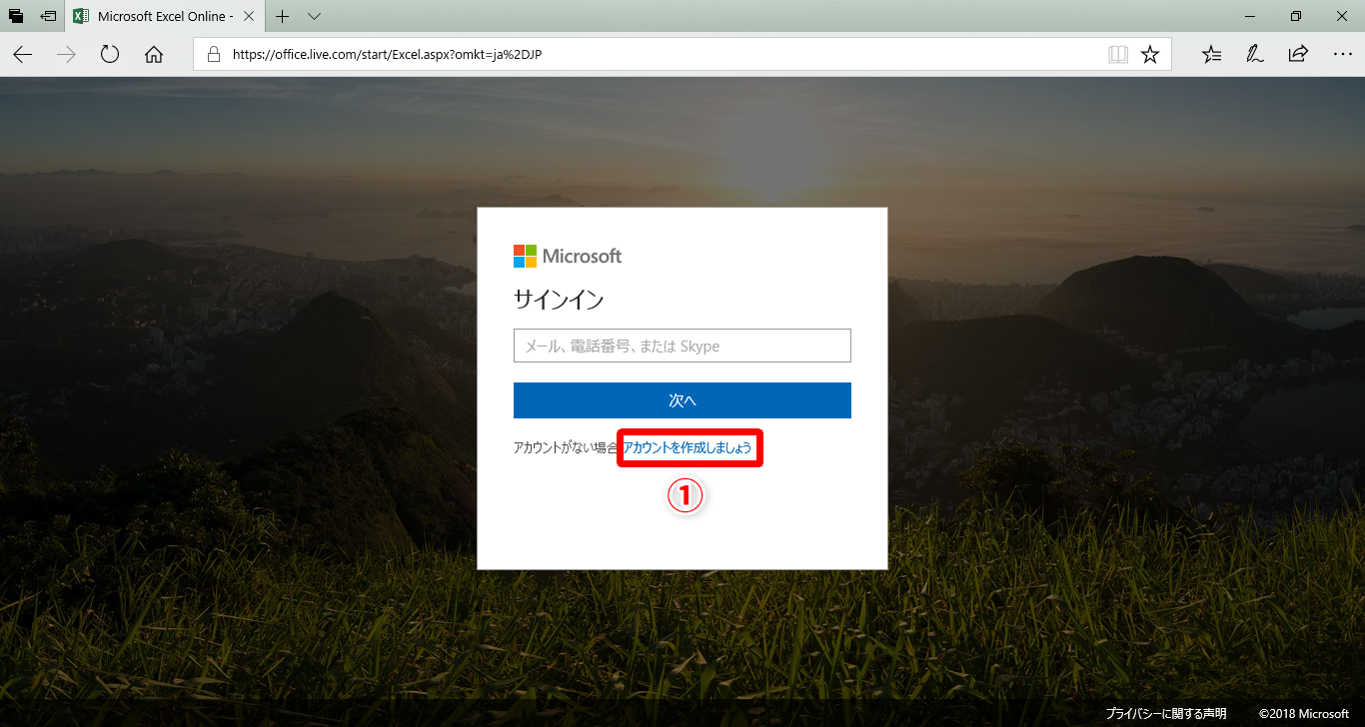Click the address bar URL
This screenshot has width=1365, height=727.
(387, 55)
